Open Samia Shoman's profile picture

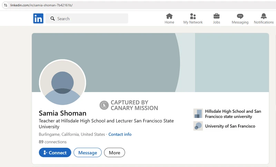click(62, 83)
